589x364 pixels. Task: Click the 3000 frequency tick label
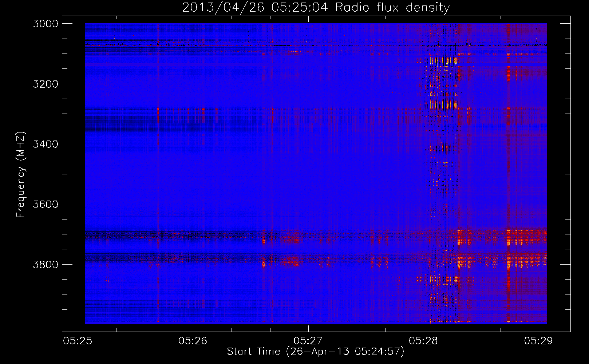pos(46,24)
